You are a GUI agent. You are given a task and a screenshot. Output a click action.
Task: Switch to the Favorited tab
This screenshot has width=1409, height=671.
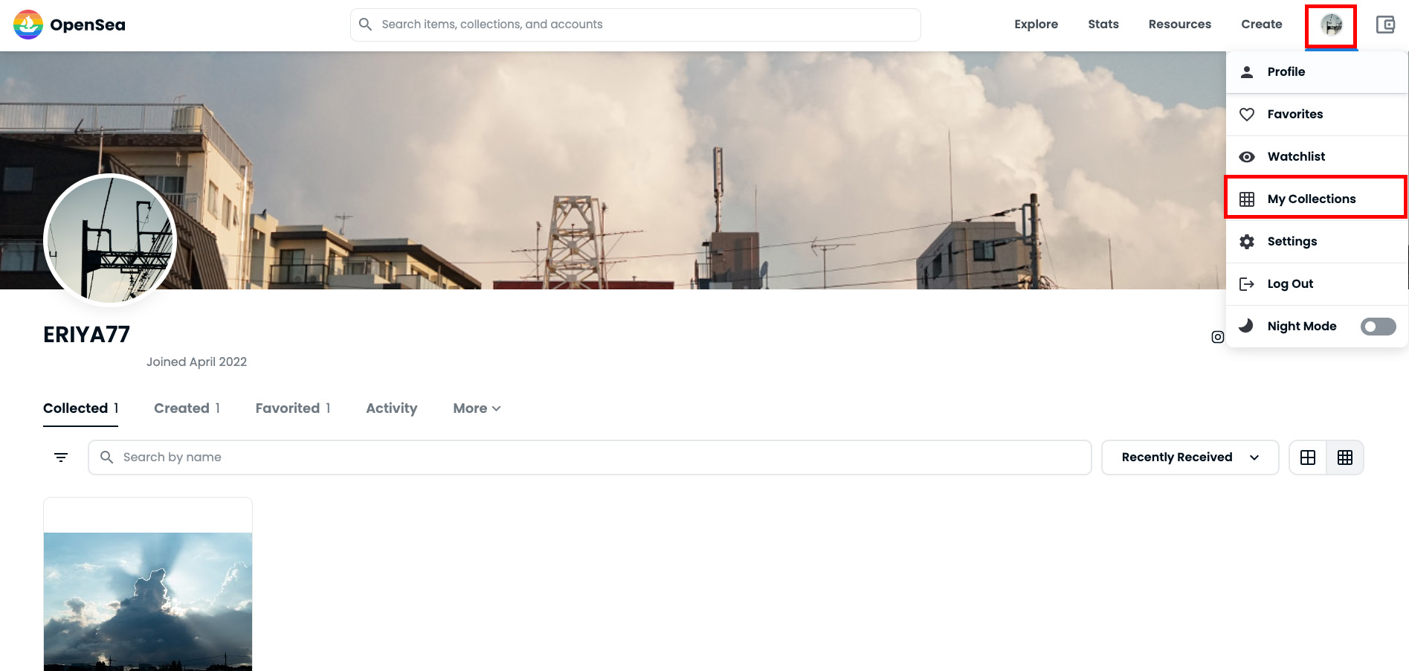[x=292, y=408]
